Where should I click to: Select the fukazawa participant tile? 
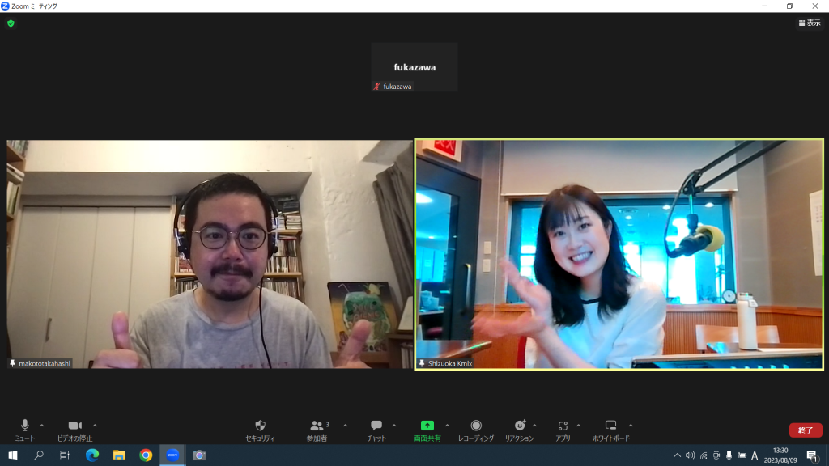tap(414, 67)
